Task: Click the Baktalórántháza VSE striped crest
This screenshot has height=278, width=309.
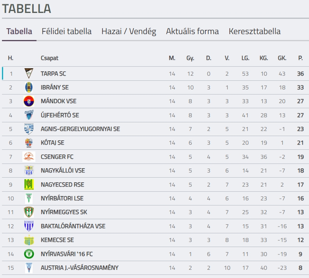Action: [x=29, y=226]
